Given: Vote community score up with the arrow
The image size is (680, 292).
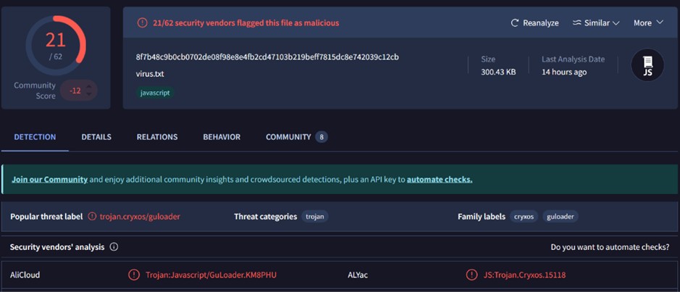Looking at the screenshot, I should point(89,87).
